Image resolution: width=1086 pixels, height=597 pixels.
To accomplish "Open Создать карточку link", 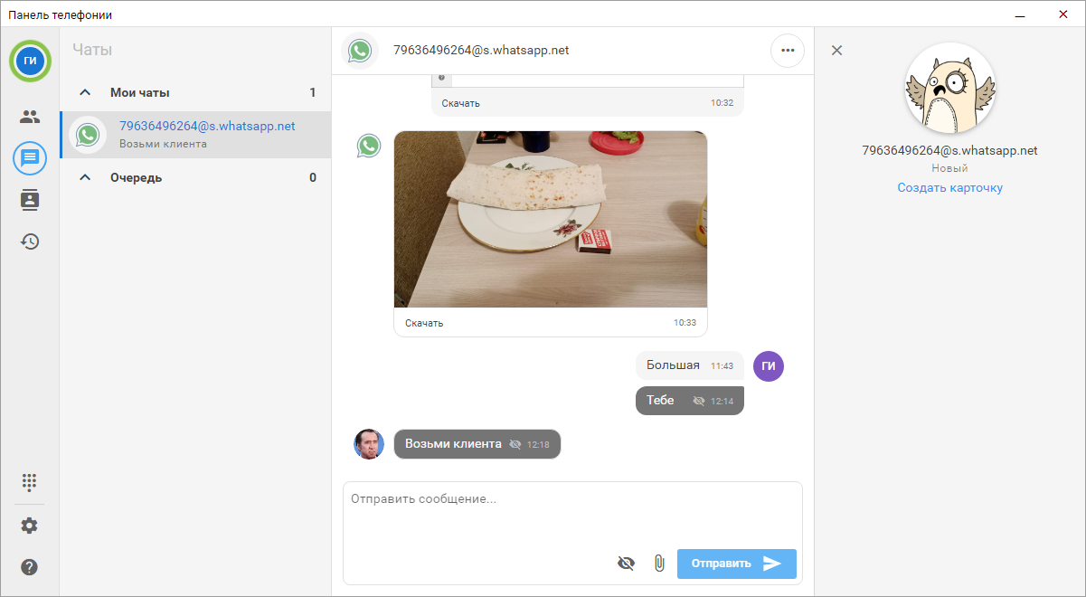I will (949, 187).
